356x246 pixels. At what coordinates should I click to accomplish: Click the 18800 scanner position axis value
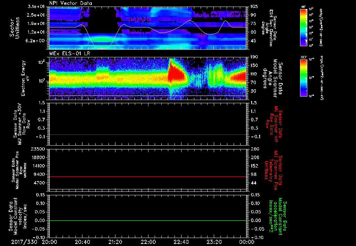38,157
